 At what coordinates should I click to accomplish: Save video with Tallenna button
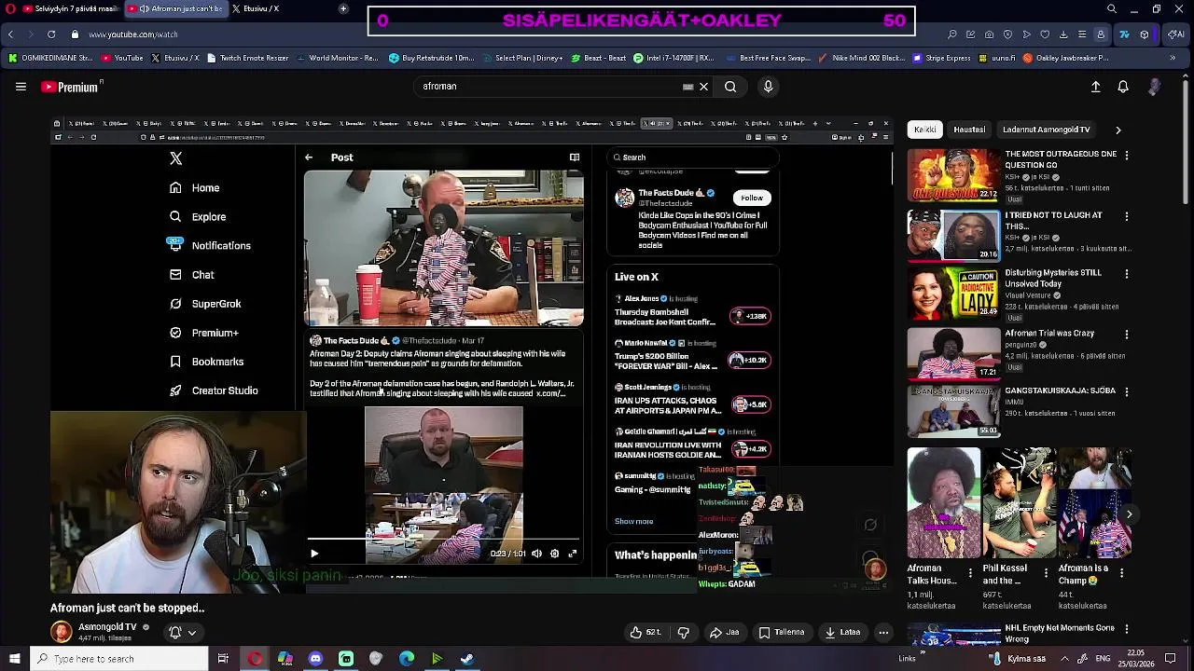[782, 632]
